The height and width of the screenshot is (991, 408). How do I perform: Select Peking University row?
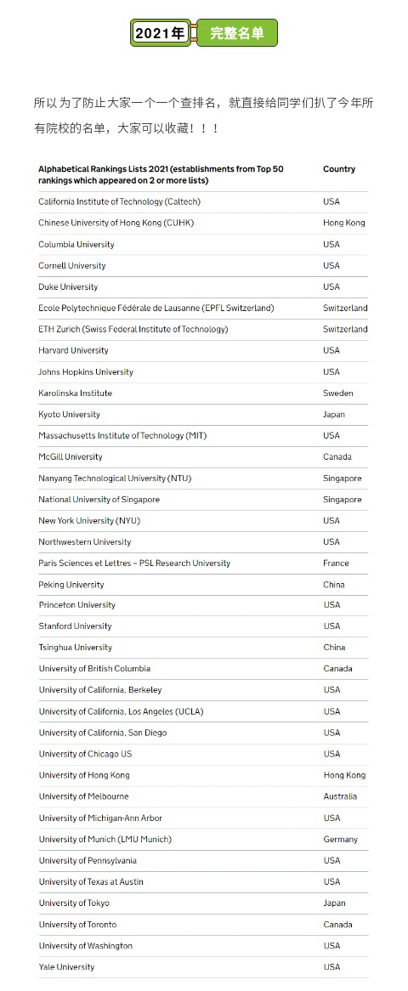tap(202, 585)
